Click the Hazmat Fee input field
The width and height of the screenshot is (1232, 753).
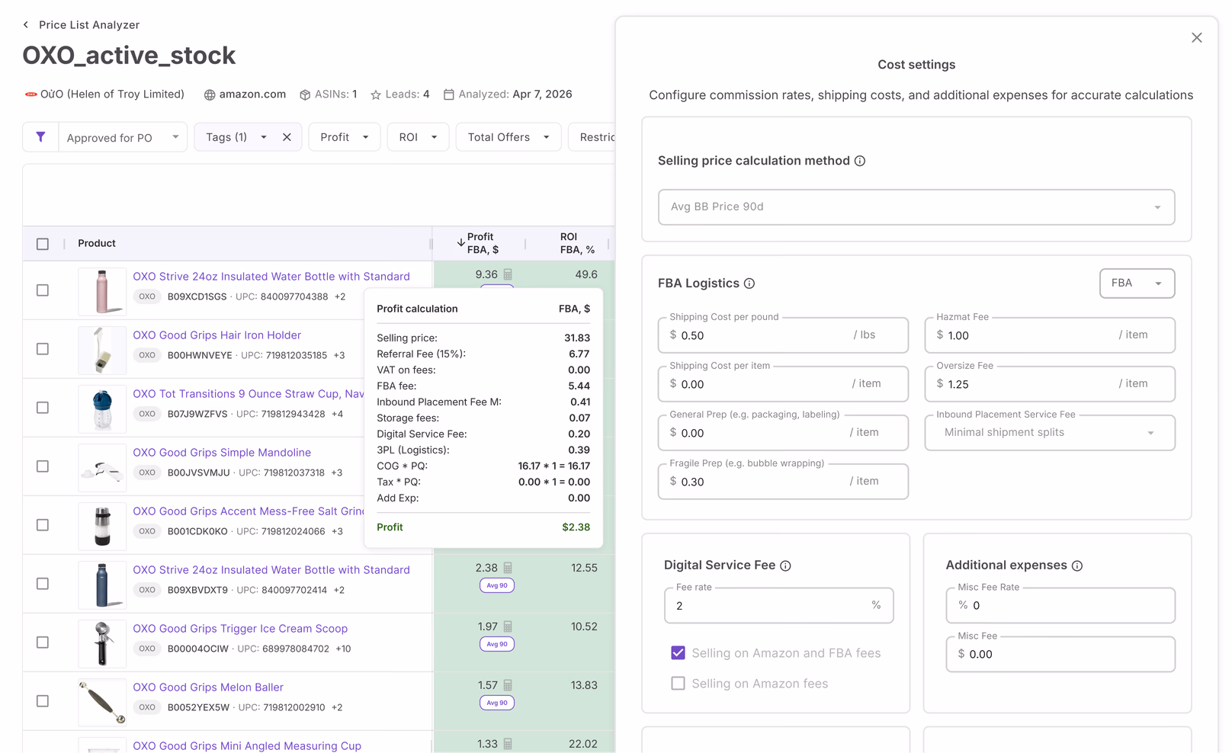pos(1050,335)
